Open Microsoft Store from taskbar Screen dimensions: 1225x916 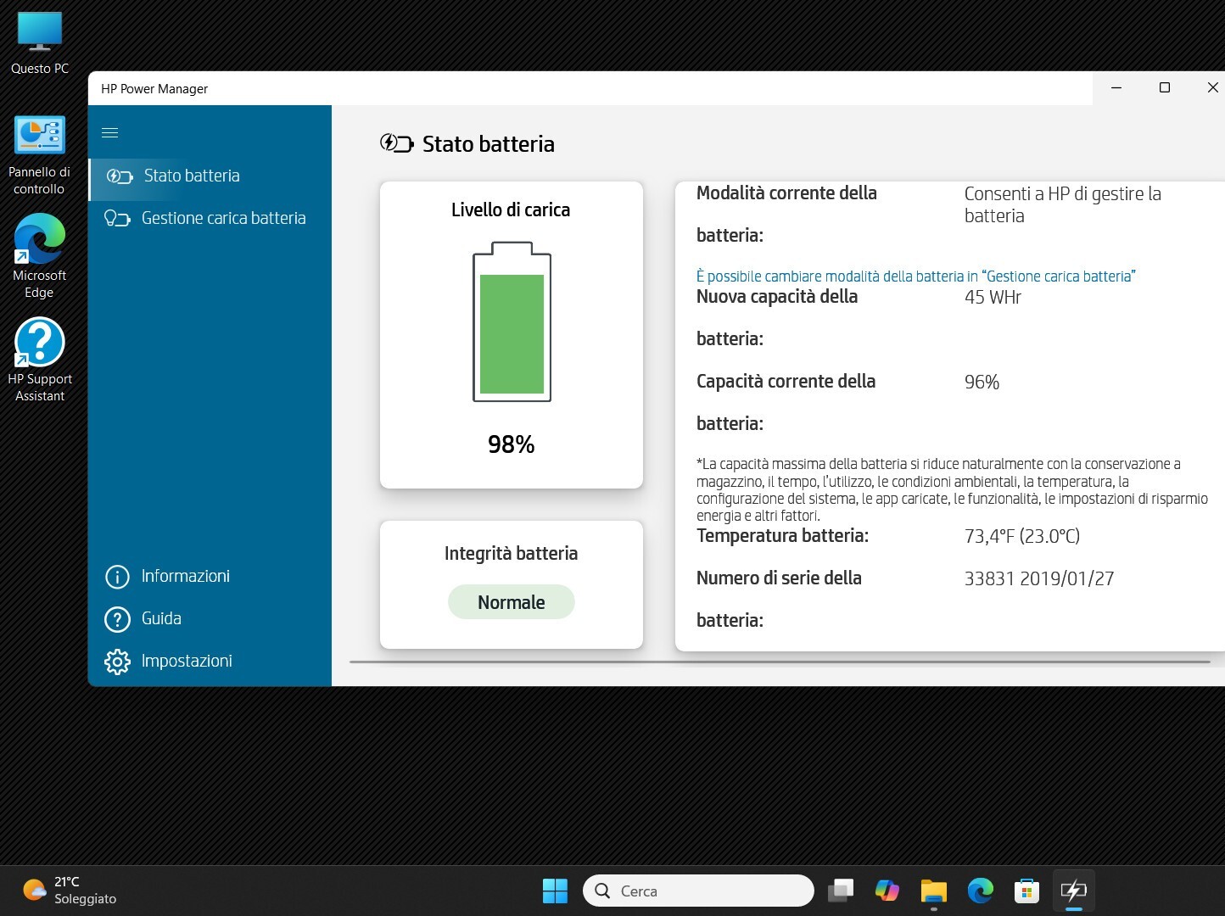click(x=1026, y=891)
